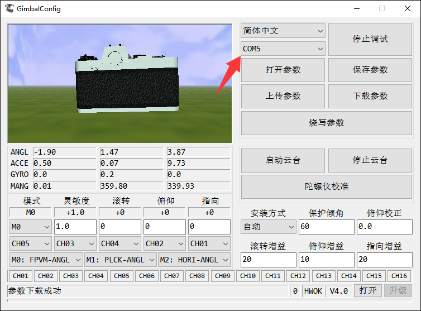
Task: Open the CH04 roll channel dropdown
Action: tap(119, 243)
